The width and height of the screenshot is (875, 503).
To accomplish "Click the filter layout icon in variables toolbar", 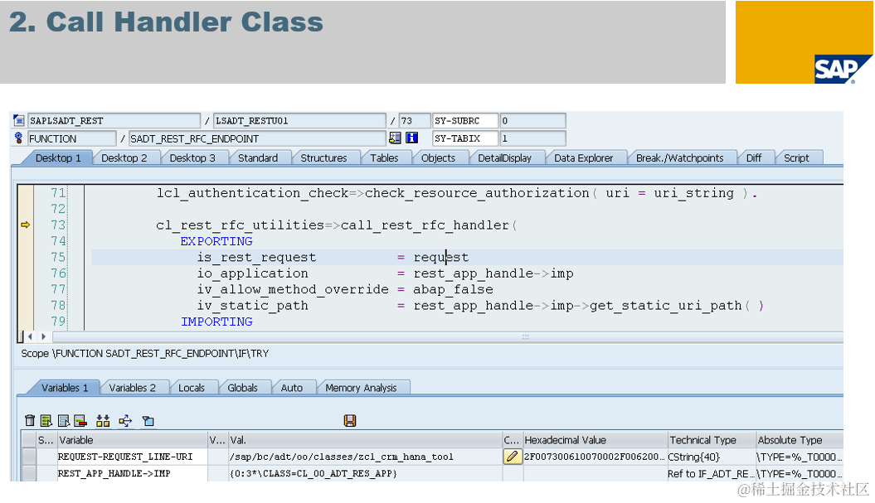I will point(148,421).
